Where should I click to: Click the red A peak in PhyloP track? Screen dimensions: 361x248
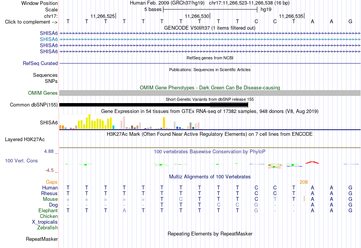tap(312, 162)
